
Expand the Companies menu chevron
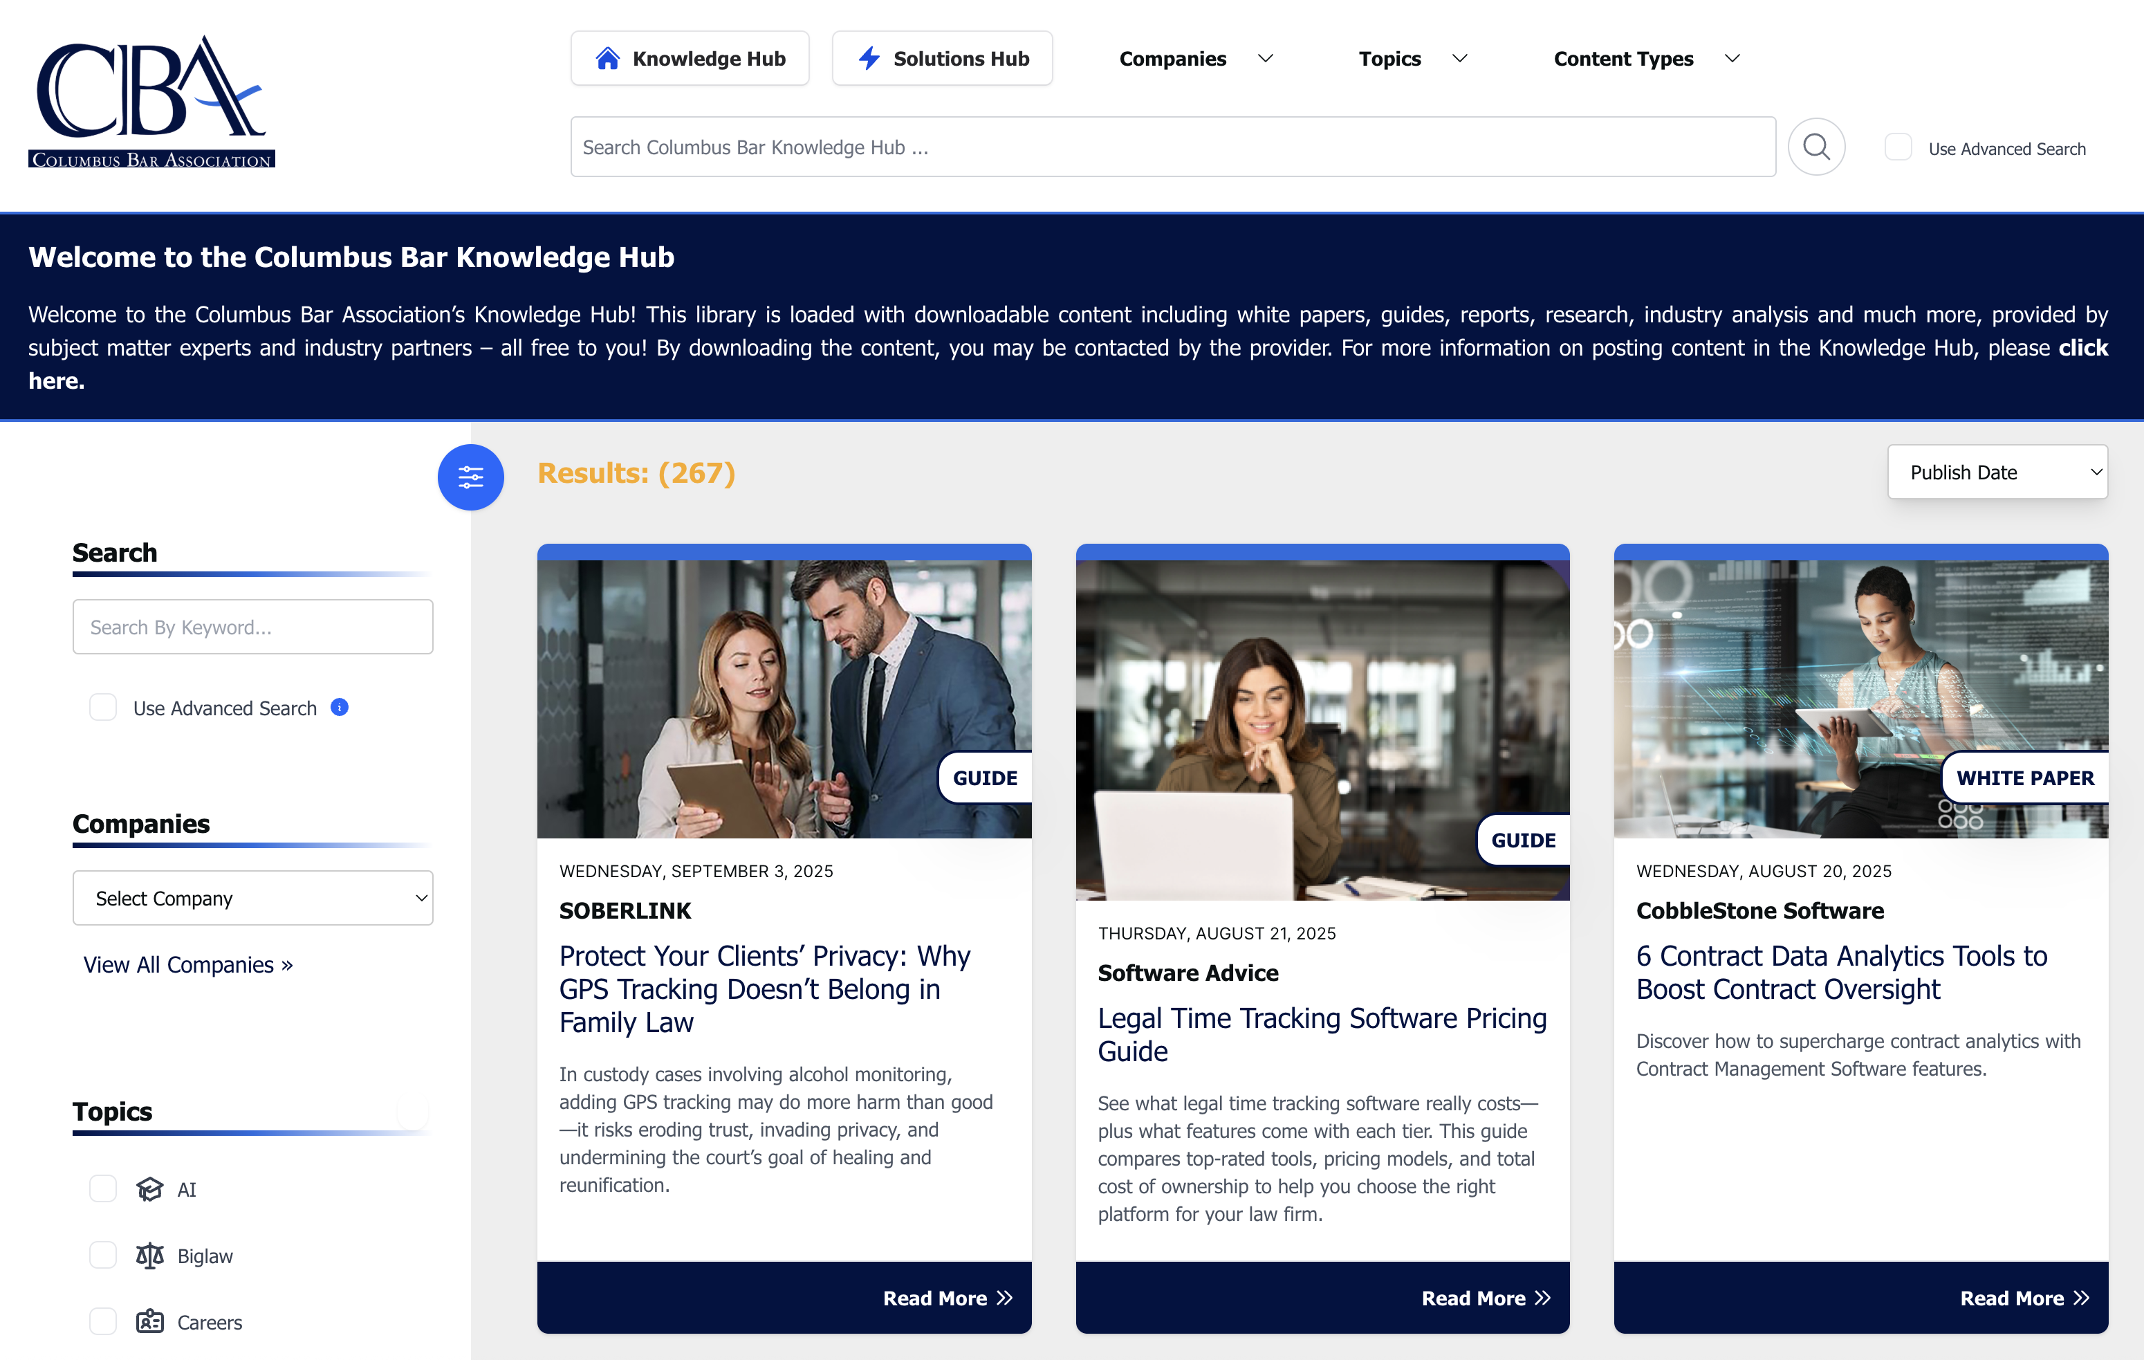(x=1265, y=59)
